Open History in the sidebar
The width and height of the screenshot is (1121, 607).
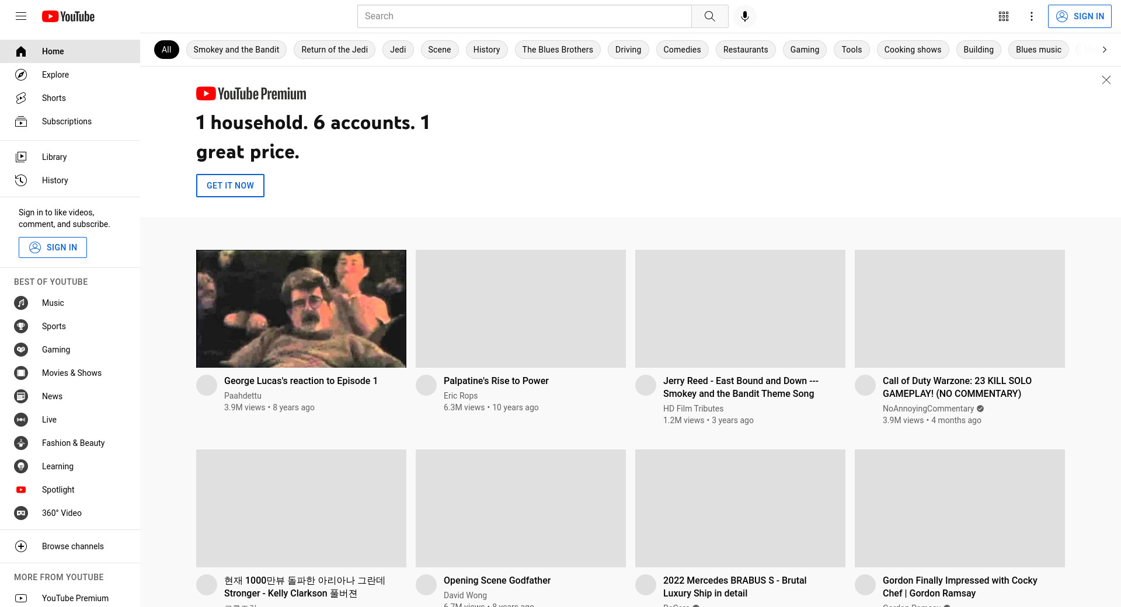click(70, 180)
